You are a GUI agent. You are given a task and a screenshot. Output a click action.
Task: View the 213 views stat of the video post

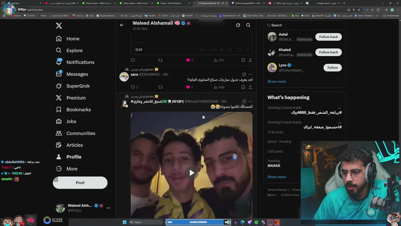pyautogui.click(x=219, y=60)
